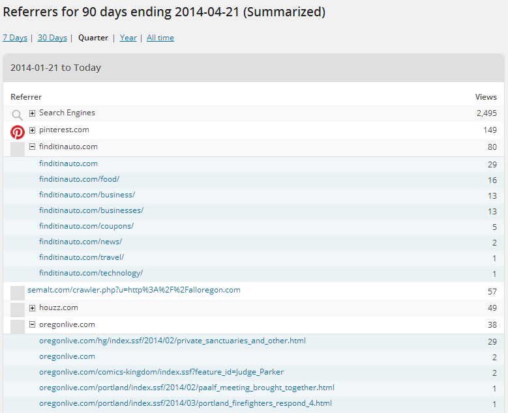
Task: Click the finditinauto.com group label
Action: click(68, 147)
